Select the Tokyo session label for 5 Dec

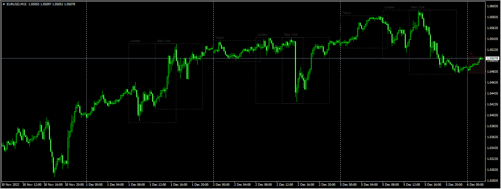[x=347, y=13]
